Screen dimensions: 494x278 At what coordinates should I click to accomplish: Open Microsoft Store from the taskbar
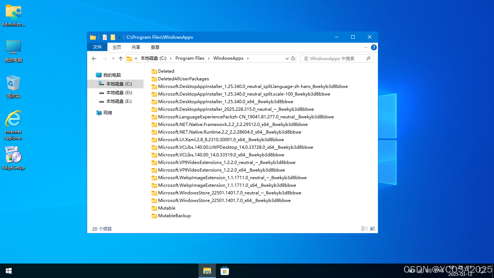click(x=225, y=271)
